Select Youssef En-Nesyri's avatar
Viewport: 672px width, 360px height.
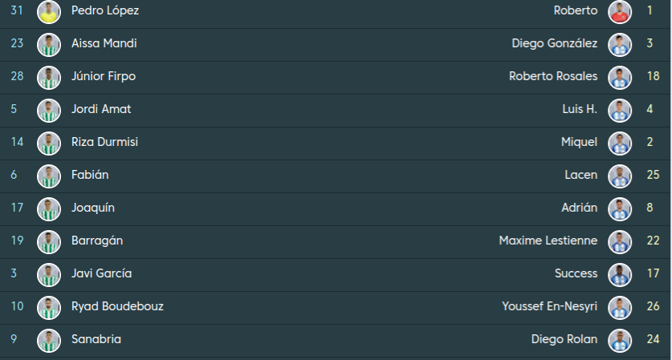[620, 307]
